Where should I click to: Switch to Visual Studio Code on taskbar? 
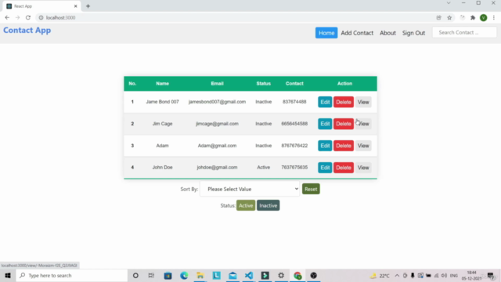click(x=249, y=275)
